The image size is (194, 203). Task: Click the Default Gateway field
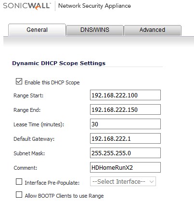[125, 138]
